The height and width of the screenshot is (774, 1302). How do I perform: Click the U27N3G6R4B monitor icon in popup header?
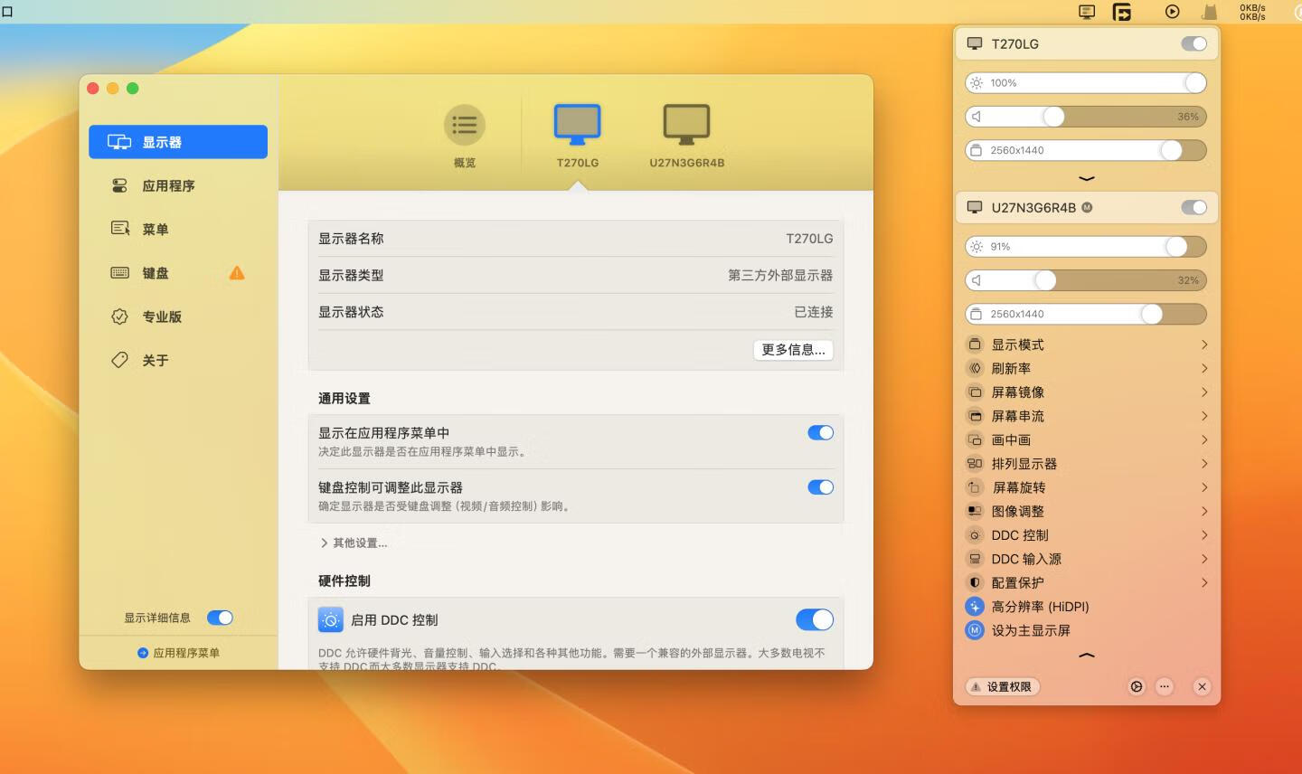pyautogui.click(x=975, y=207)
